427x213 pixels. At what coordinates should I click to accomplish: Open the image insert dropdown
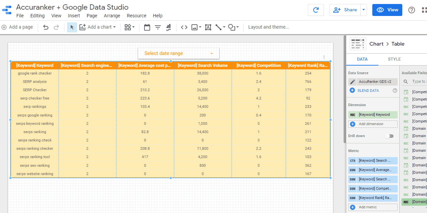click(196, 27)
